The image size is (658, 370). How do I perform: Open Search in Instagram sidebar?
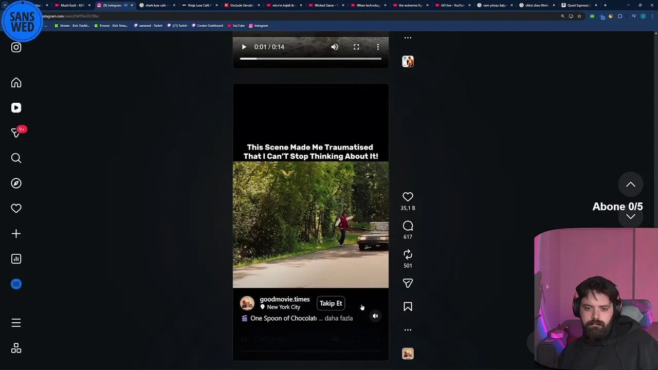coord(16,158)
